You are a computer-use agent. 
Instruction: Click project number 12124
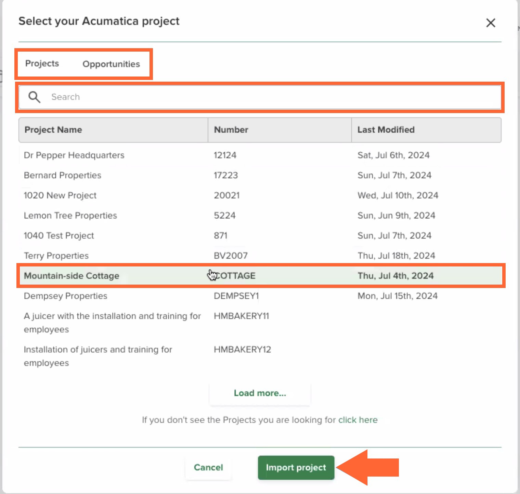[x=225, y=155]
